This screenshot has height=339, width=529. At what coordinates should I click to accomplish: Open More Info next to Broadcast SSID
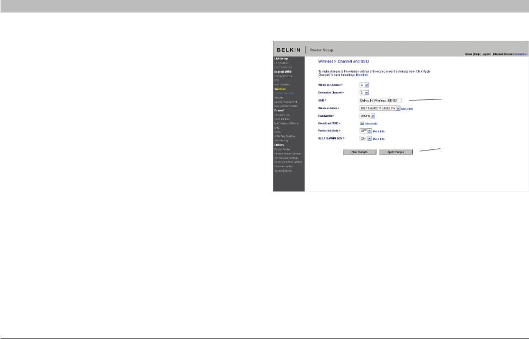(371, 124)
